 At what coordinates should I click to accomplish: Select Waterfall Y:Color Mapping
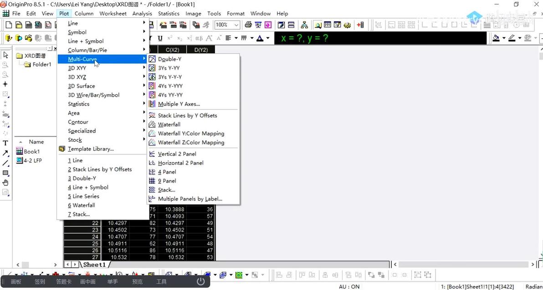click(194, 134)
